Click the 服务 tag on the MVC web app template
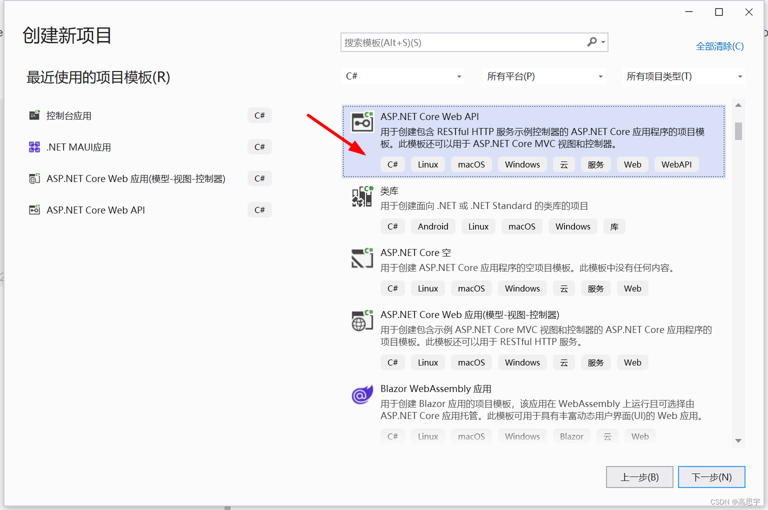 point(595,362)
